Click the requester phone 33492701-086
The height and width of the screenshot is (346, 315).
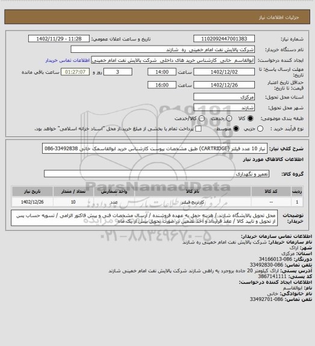point(266,299)
